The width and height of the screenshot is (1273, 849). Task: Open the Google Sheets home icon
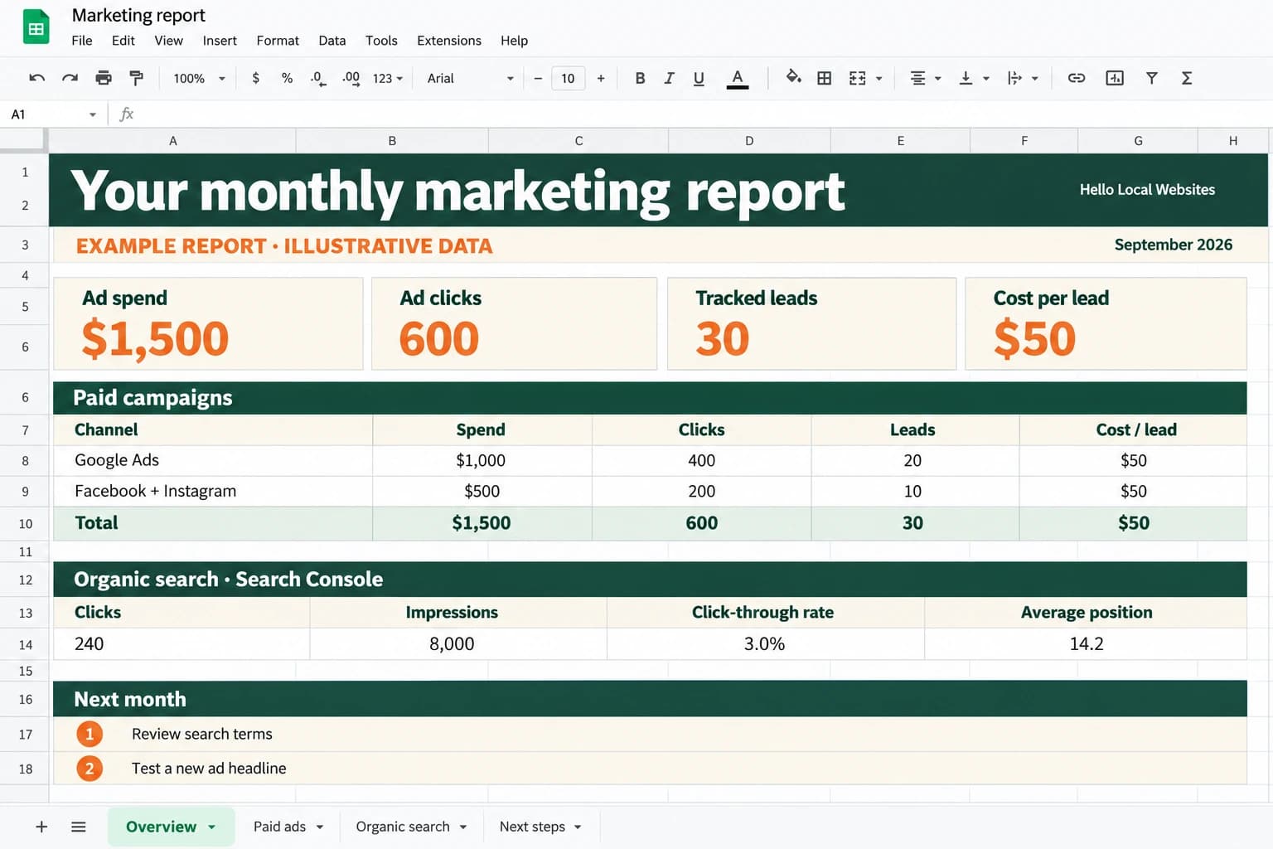coord(36,27)
